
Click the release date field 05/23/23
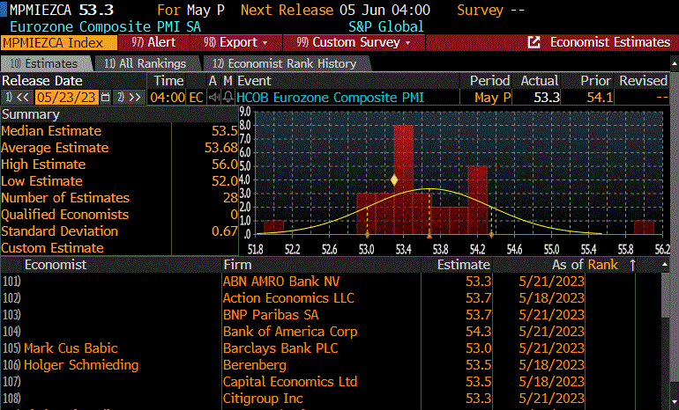[x=66, y=97]
